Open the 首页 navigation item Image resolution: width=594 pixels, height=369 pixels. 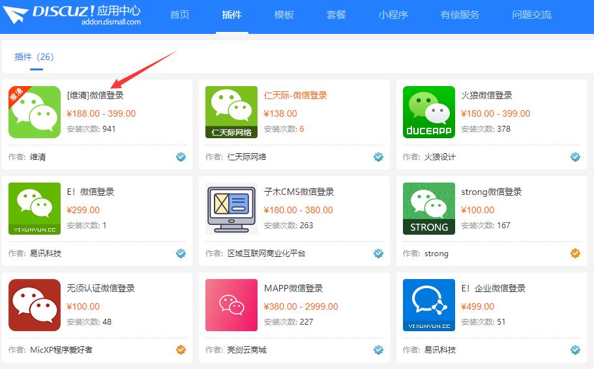179,15
